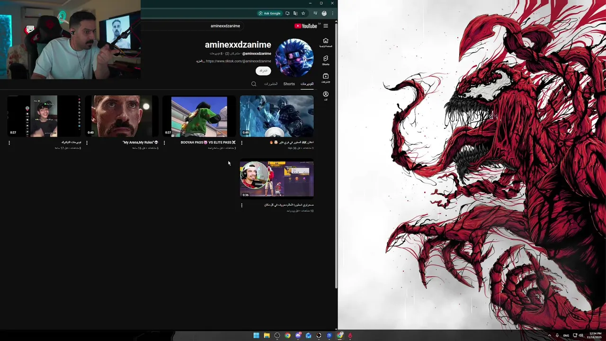Open the Chrome three-dot menu
Viewport: 606px width, 341px height.
tap(332, 13)
